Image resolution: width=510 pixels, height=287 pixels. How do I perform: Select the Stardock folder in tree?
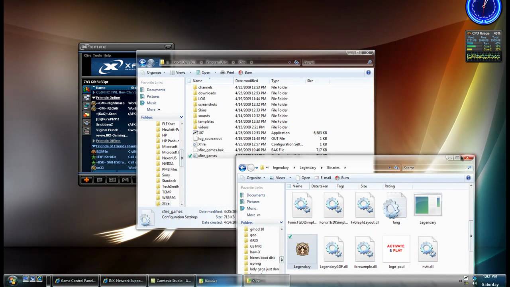[x=169, y=181]
